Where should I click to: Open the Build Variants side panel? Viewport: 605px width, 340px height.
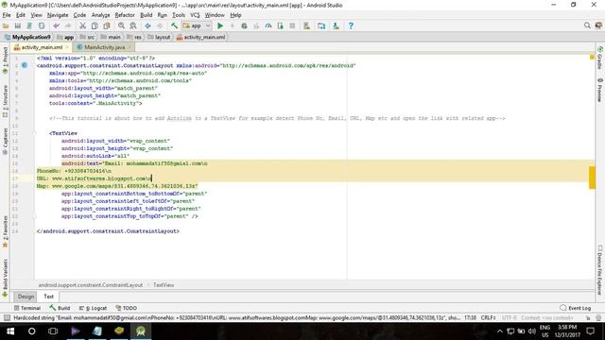[x=5, y=278]
